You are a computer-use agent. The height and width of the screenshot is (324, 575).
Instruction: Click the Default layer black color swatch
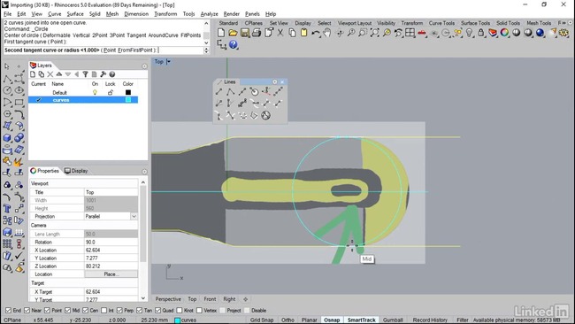click(x=128, y=92)
